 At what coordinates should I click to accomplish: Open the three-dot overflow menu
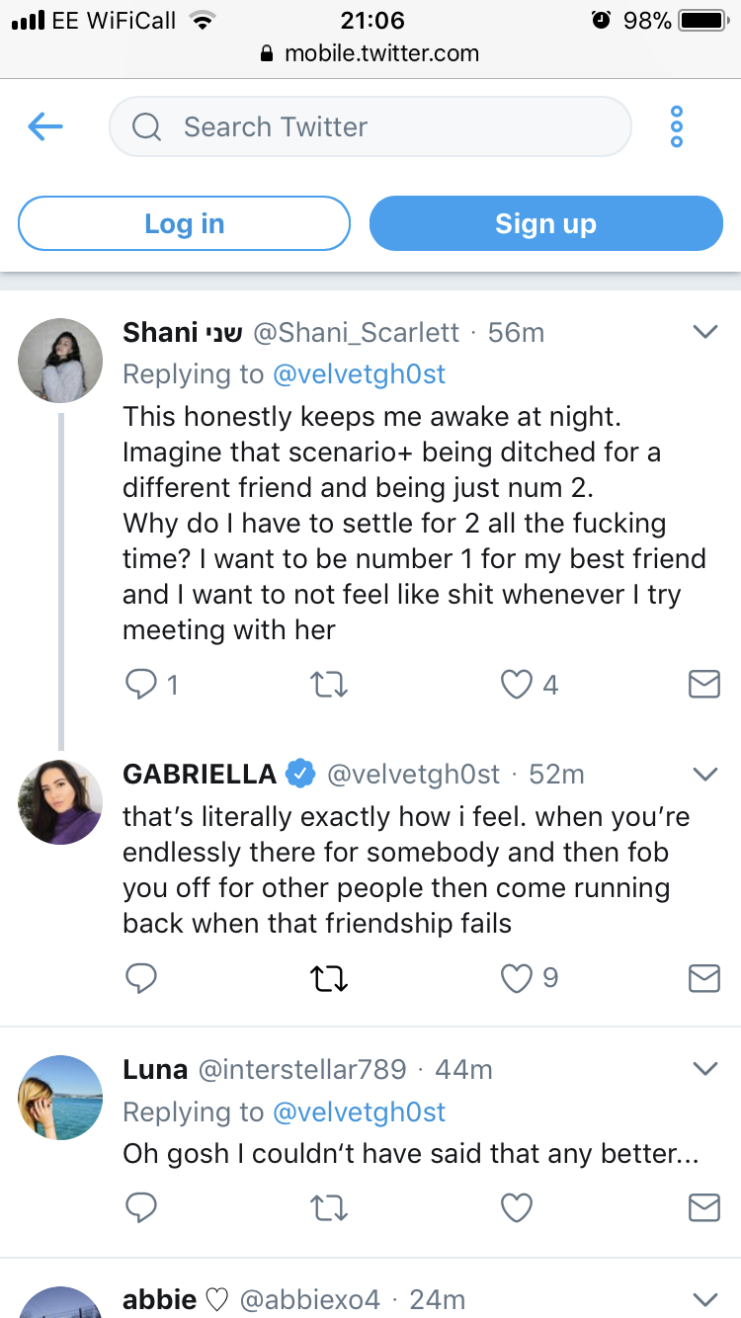coord(677,126)
